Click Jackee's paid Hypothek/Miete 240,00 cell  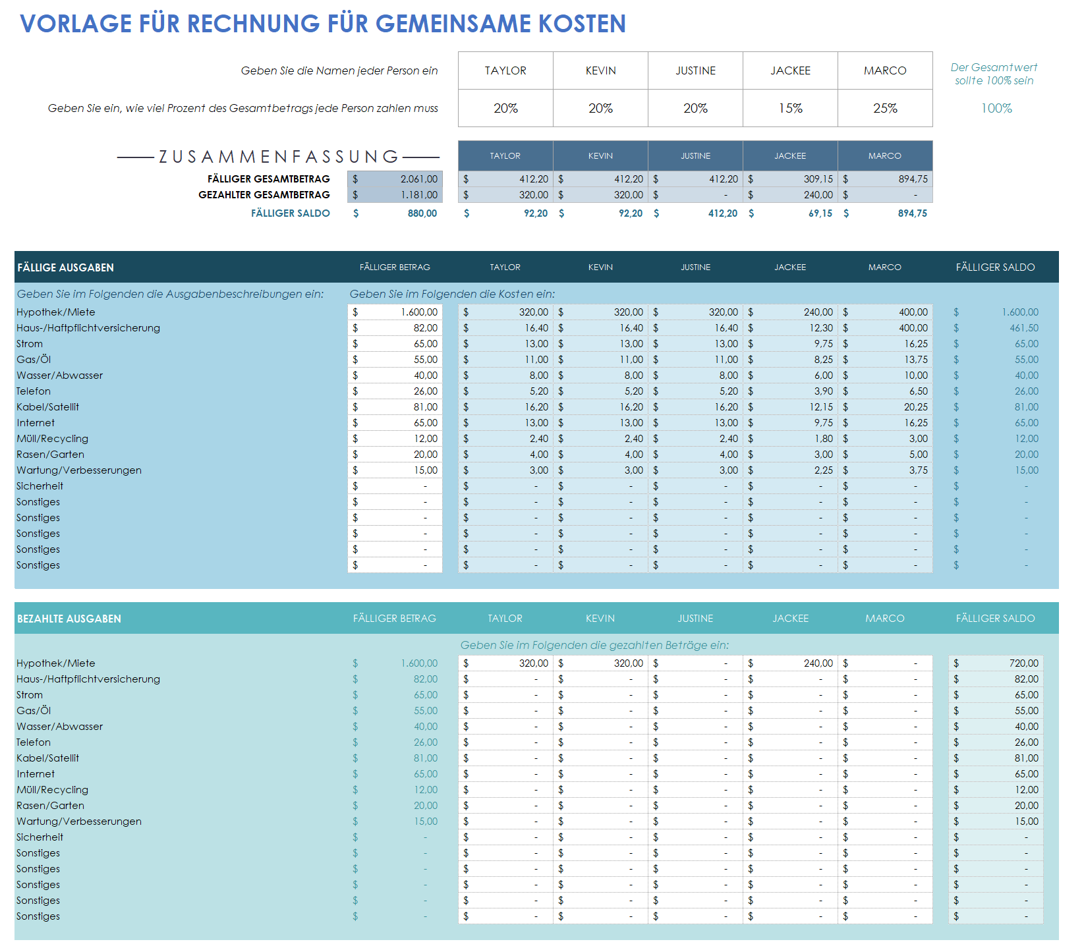(x=790, y=663)
